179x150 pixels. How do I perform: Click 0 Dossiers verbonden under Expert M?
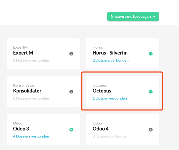click(x=31, y=60)
